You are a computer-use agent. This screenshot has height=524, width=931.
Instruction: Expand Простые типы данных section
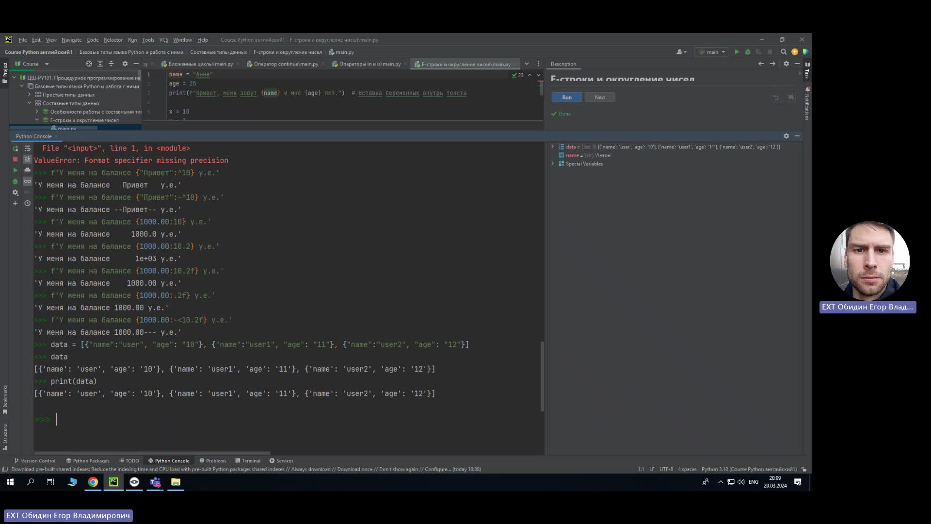[30, 95]
